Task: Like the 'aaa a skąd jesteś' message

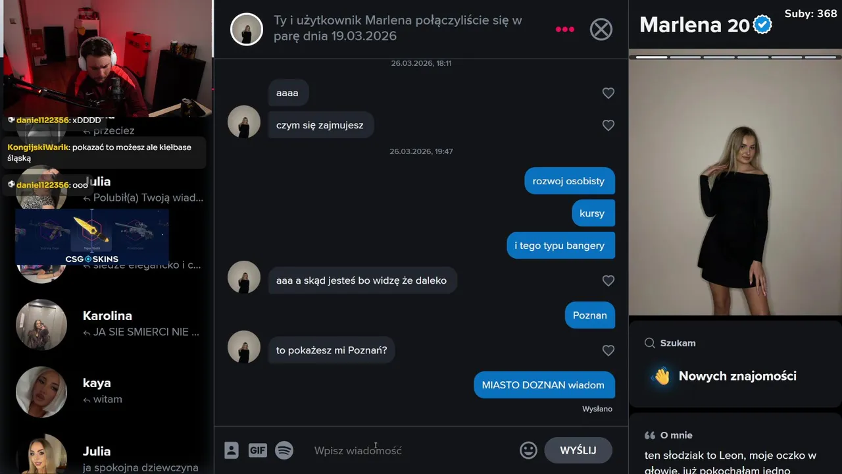Action: coord(608,280)
